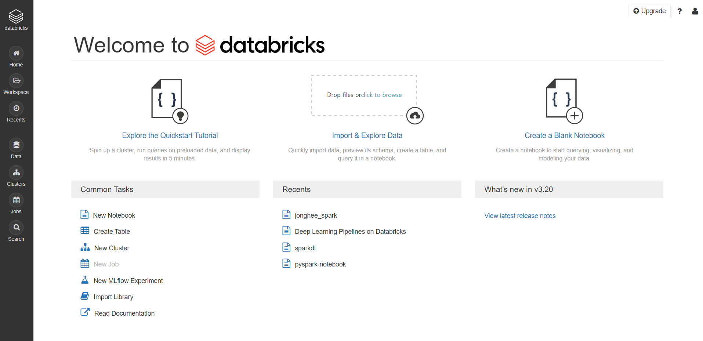703x341 pixels.
Task: Click the cloud upload icon
Action: coord(415,116)
